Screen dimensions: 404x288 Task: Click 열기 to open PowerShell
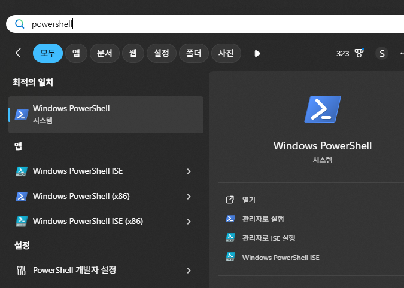click(249, 200)
